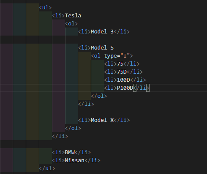The width and height of the screenshot is (207, 174).
Task: Click on the Model 3 list item
Action: point(104,32)
